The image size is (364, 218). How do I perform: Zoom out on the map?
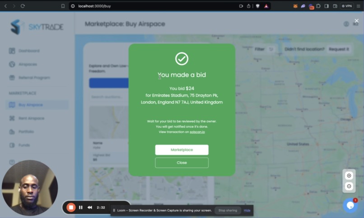point(349,186)
